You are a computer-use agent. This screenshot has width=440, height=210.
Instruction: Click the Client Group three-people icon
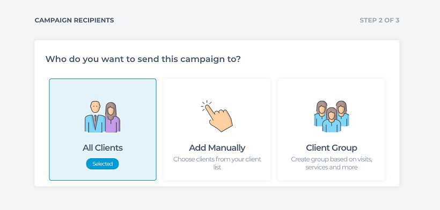(332, 116)
